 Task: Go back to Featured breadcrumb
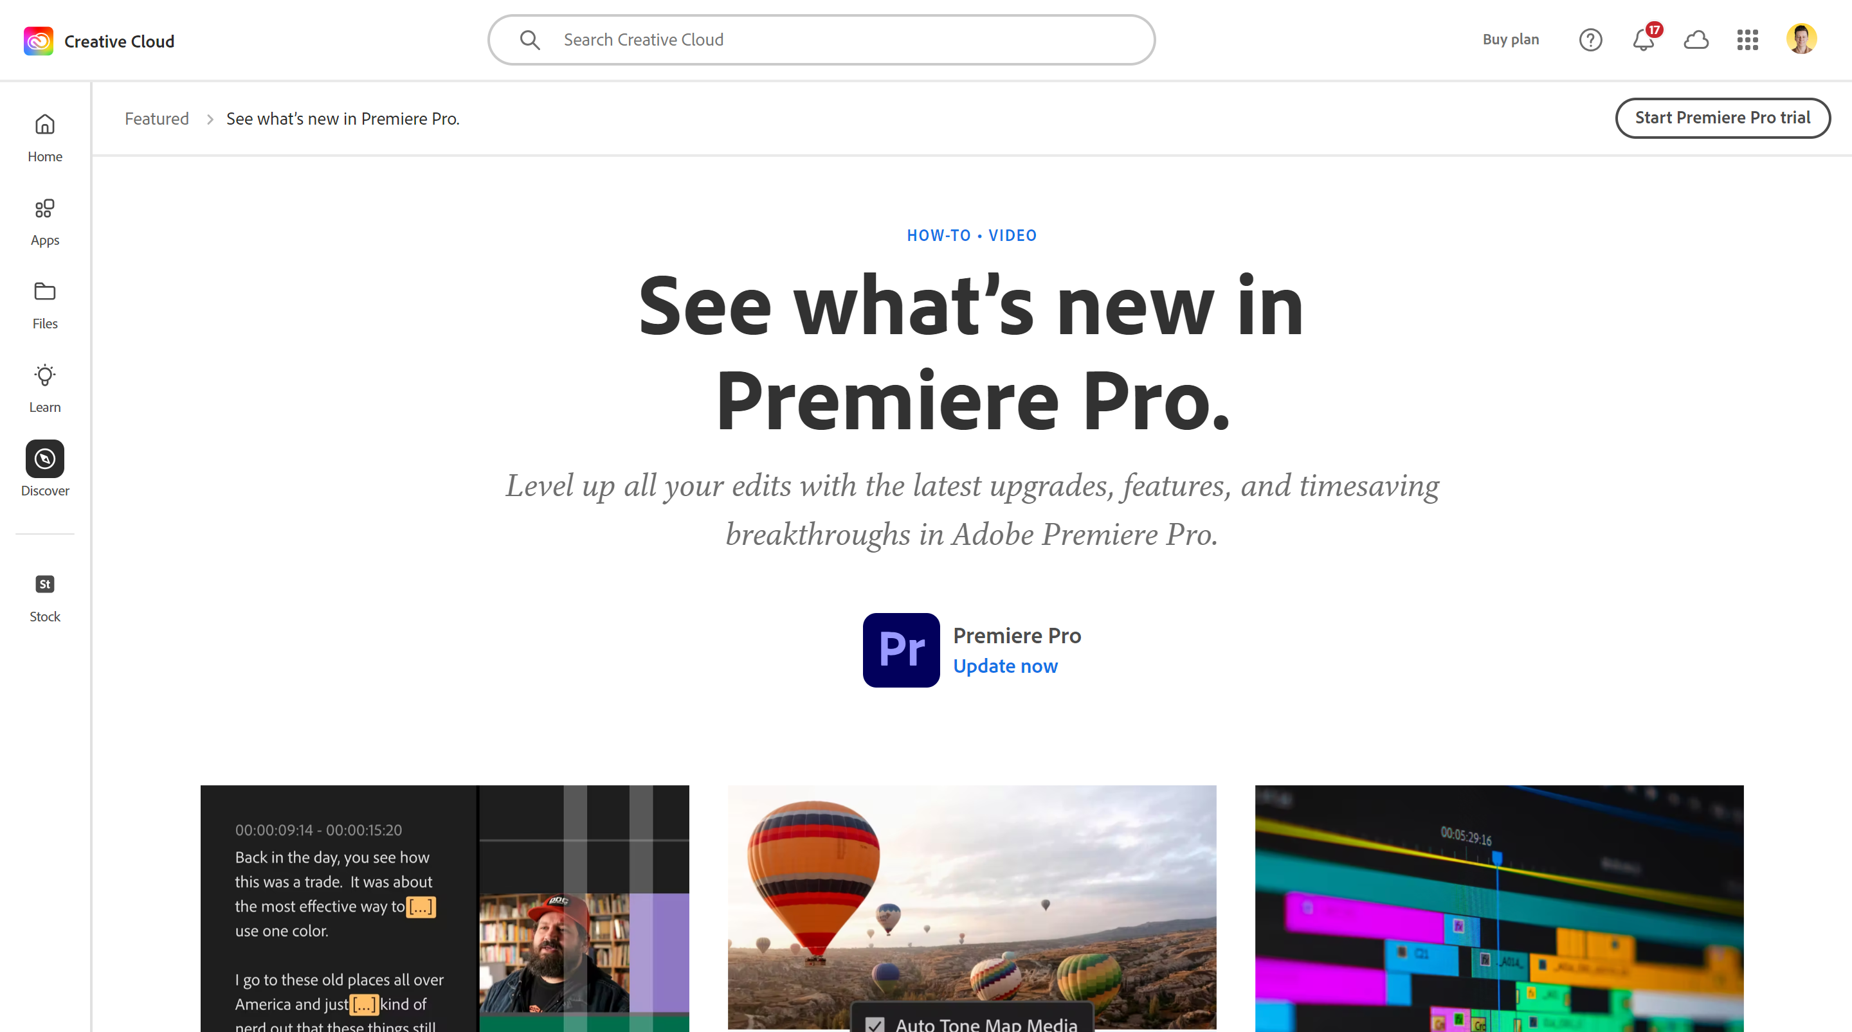coord(157,119)
